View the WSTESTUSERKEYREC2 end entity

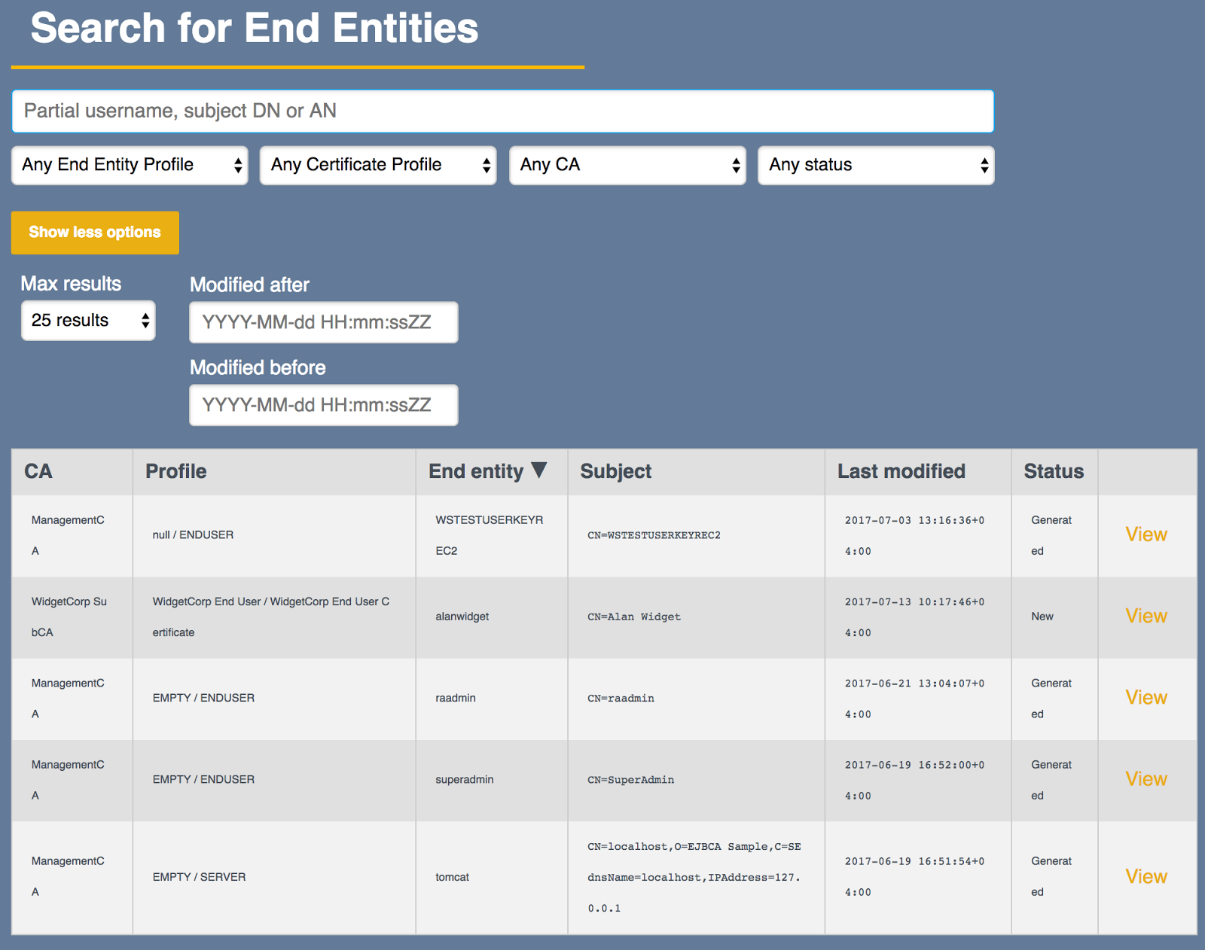tap(1146, 534)
